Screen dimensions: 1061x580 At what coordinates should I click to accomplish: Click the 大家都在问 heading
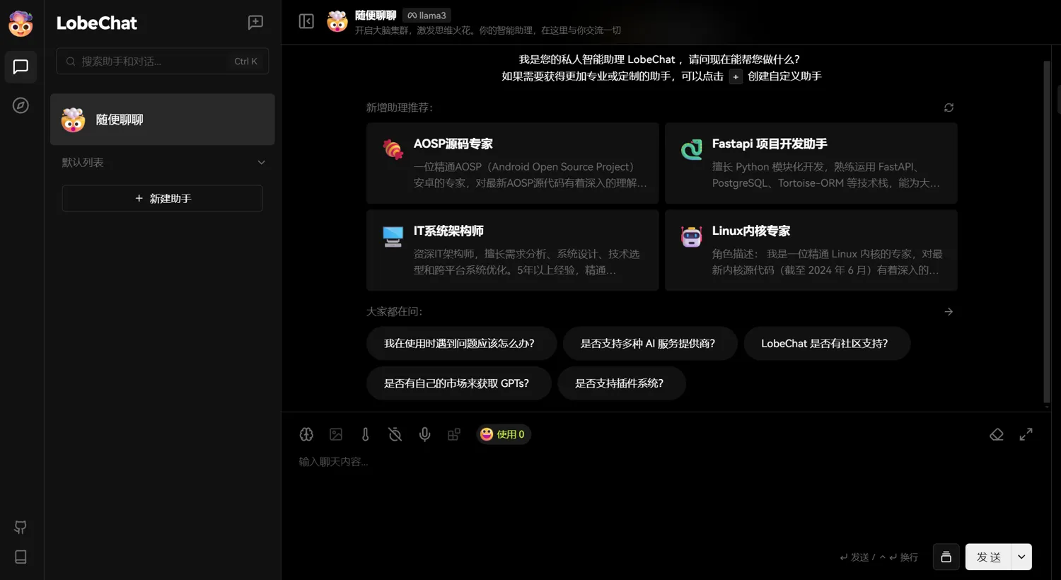pos(394,311)
